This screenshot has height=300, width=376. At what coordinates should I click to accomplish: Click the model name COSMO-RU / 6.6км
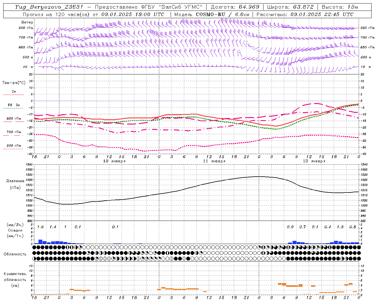pyautogui.click(x=222, y=14)
